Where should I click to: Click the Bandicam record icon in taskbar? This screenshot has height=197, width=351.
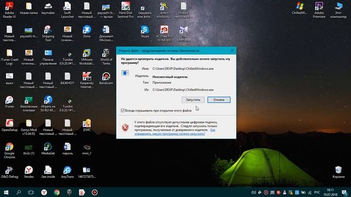click(94, 192)
